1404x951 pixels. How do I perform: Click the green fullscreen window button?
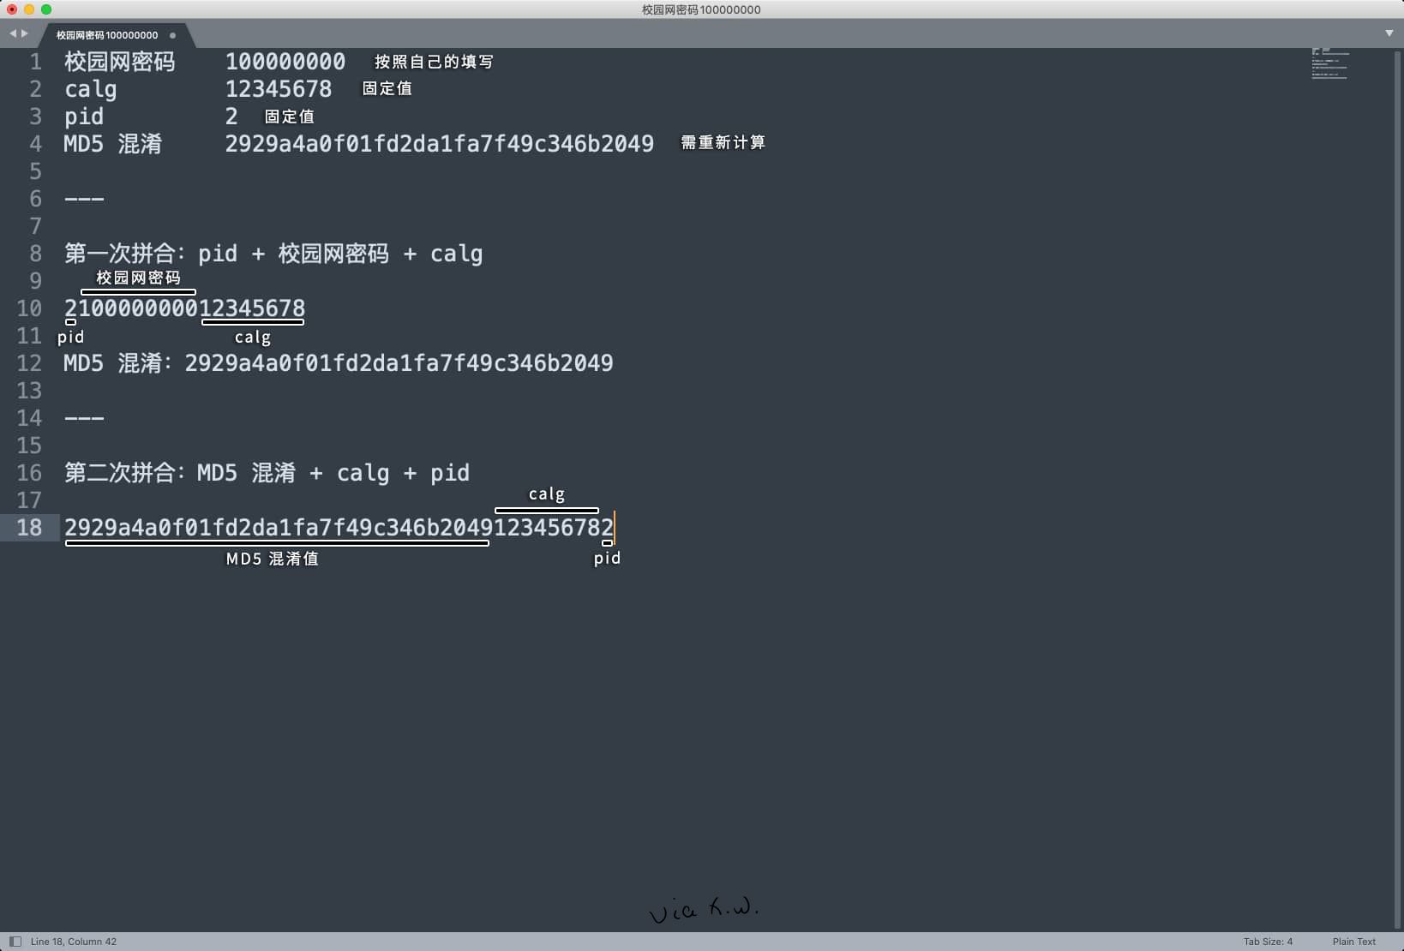click(x=46, y=9)
